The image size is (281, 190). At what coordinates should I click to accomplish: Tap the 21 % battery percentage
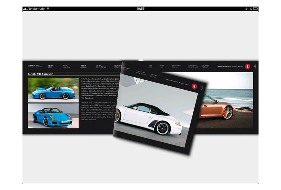pyautogui.click(x=249, y=9)
